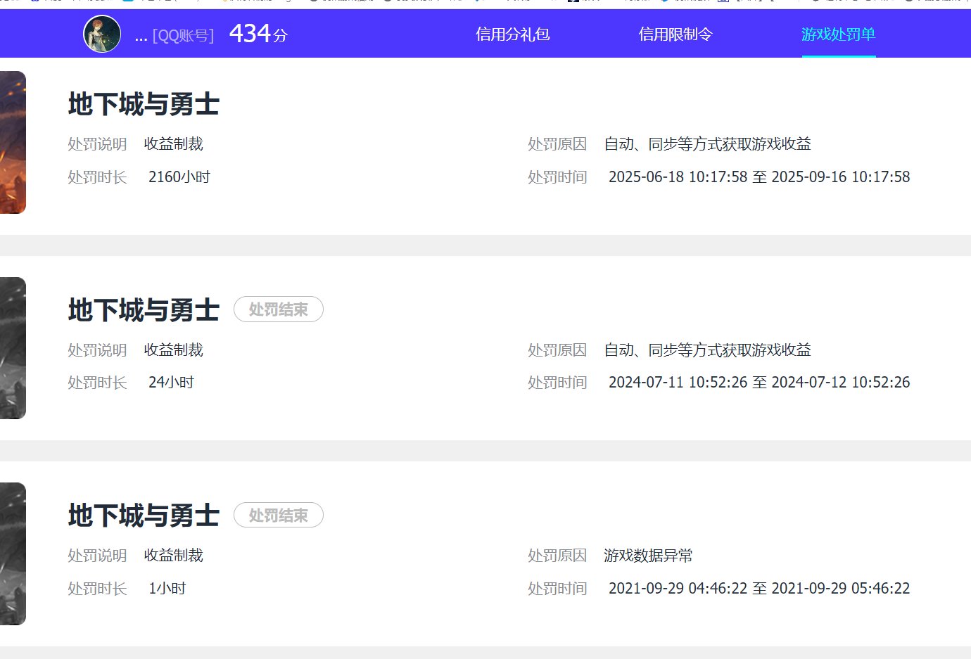Click the 处罚结束 badge on the 2024 record
Image resolution: width=971 pixels, height=659 pixels.
[278, 309]
